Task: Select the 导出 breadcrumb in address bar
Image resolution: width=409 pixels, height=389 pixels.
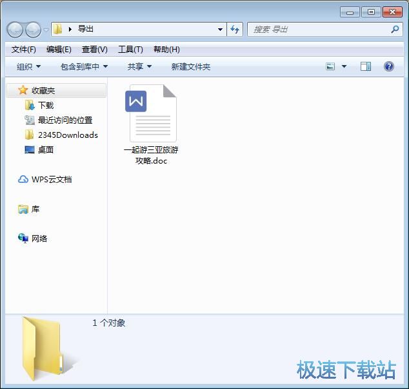Action: [x=86, y=29]
